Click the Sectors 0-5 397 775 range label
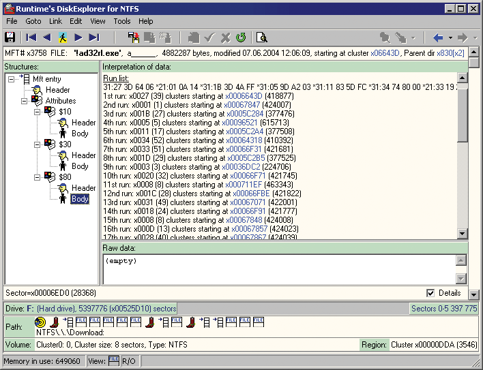The height and width of the screenshot is (370, 483). (x=444, y=309)
